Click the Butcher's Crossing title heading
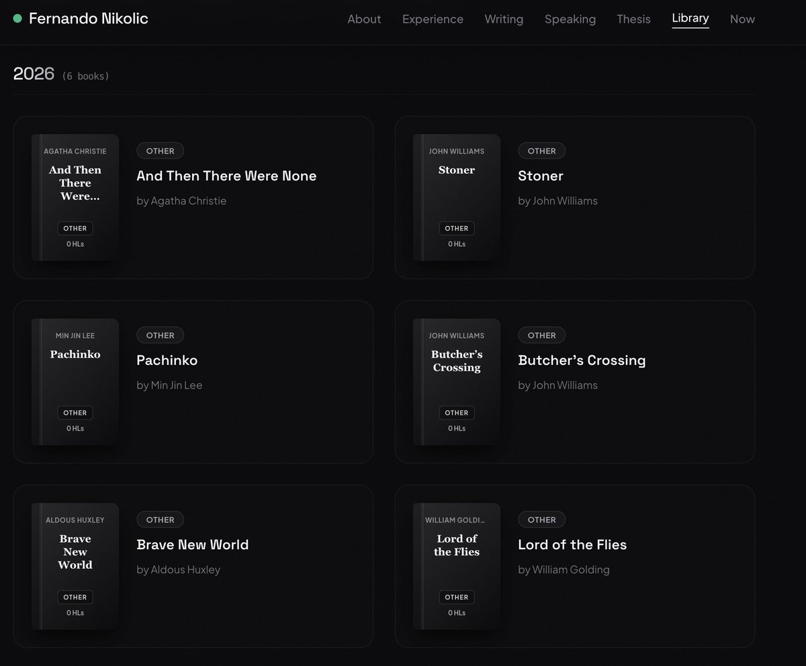 tap(582, 360)
